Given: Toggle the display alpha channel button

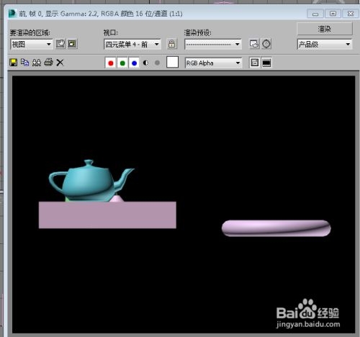Looking at the screenshot, I should [145, 63].
